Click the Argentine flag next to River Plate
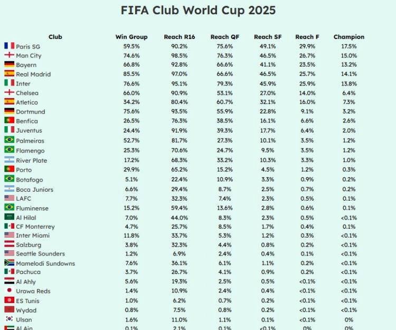Screen dimensions: 396x330 click(x=9, y=159)
